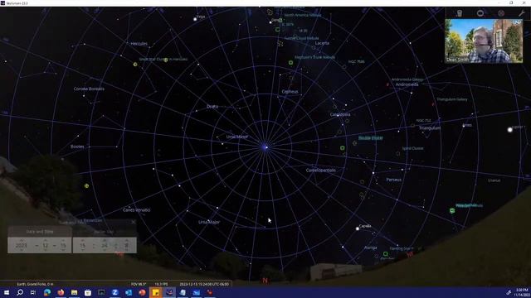Open the Windows Start menu
Image resolution: width=531 pixels, height=298 pixels.
coord(7,292)
